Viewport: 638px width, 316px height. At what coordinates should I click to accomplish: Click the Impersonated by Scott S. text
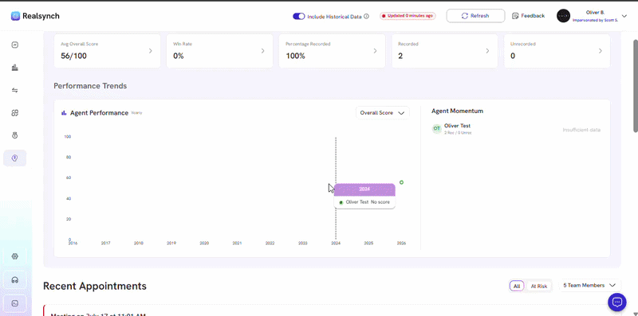click(595, 20)
